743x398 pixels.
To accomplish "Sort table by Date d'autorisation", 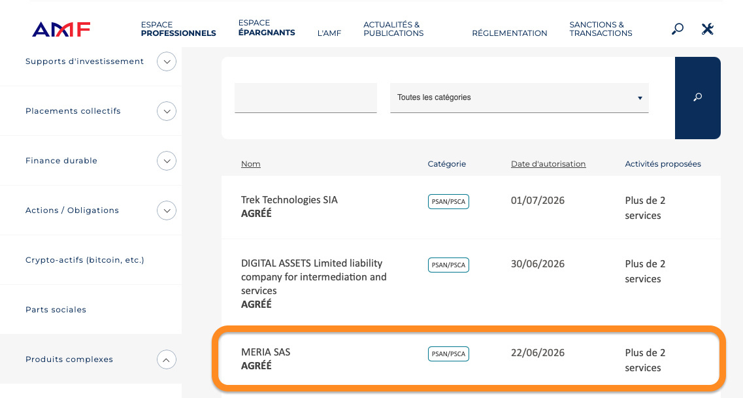I will 548,164.
